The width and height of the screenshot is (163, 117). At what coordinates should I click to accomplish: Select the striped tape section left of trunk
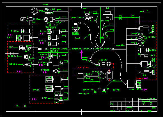[x=42, y=49]
